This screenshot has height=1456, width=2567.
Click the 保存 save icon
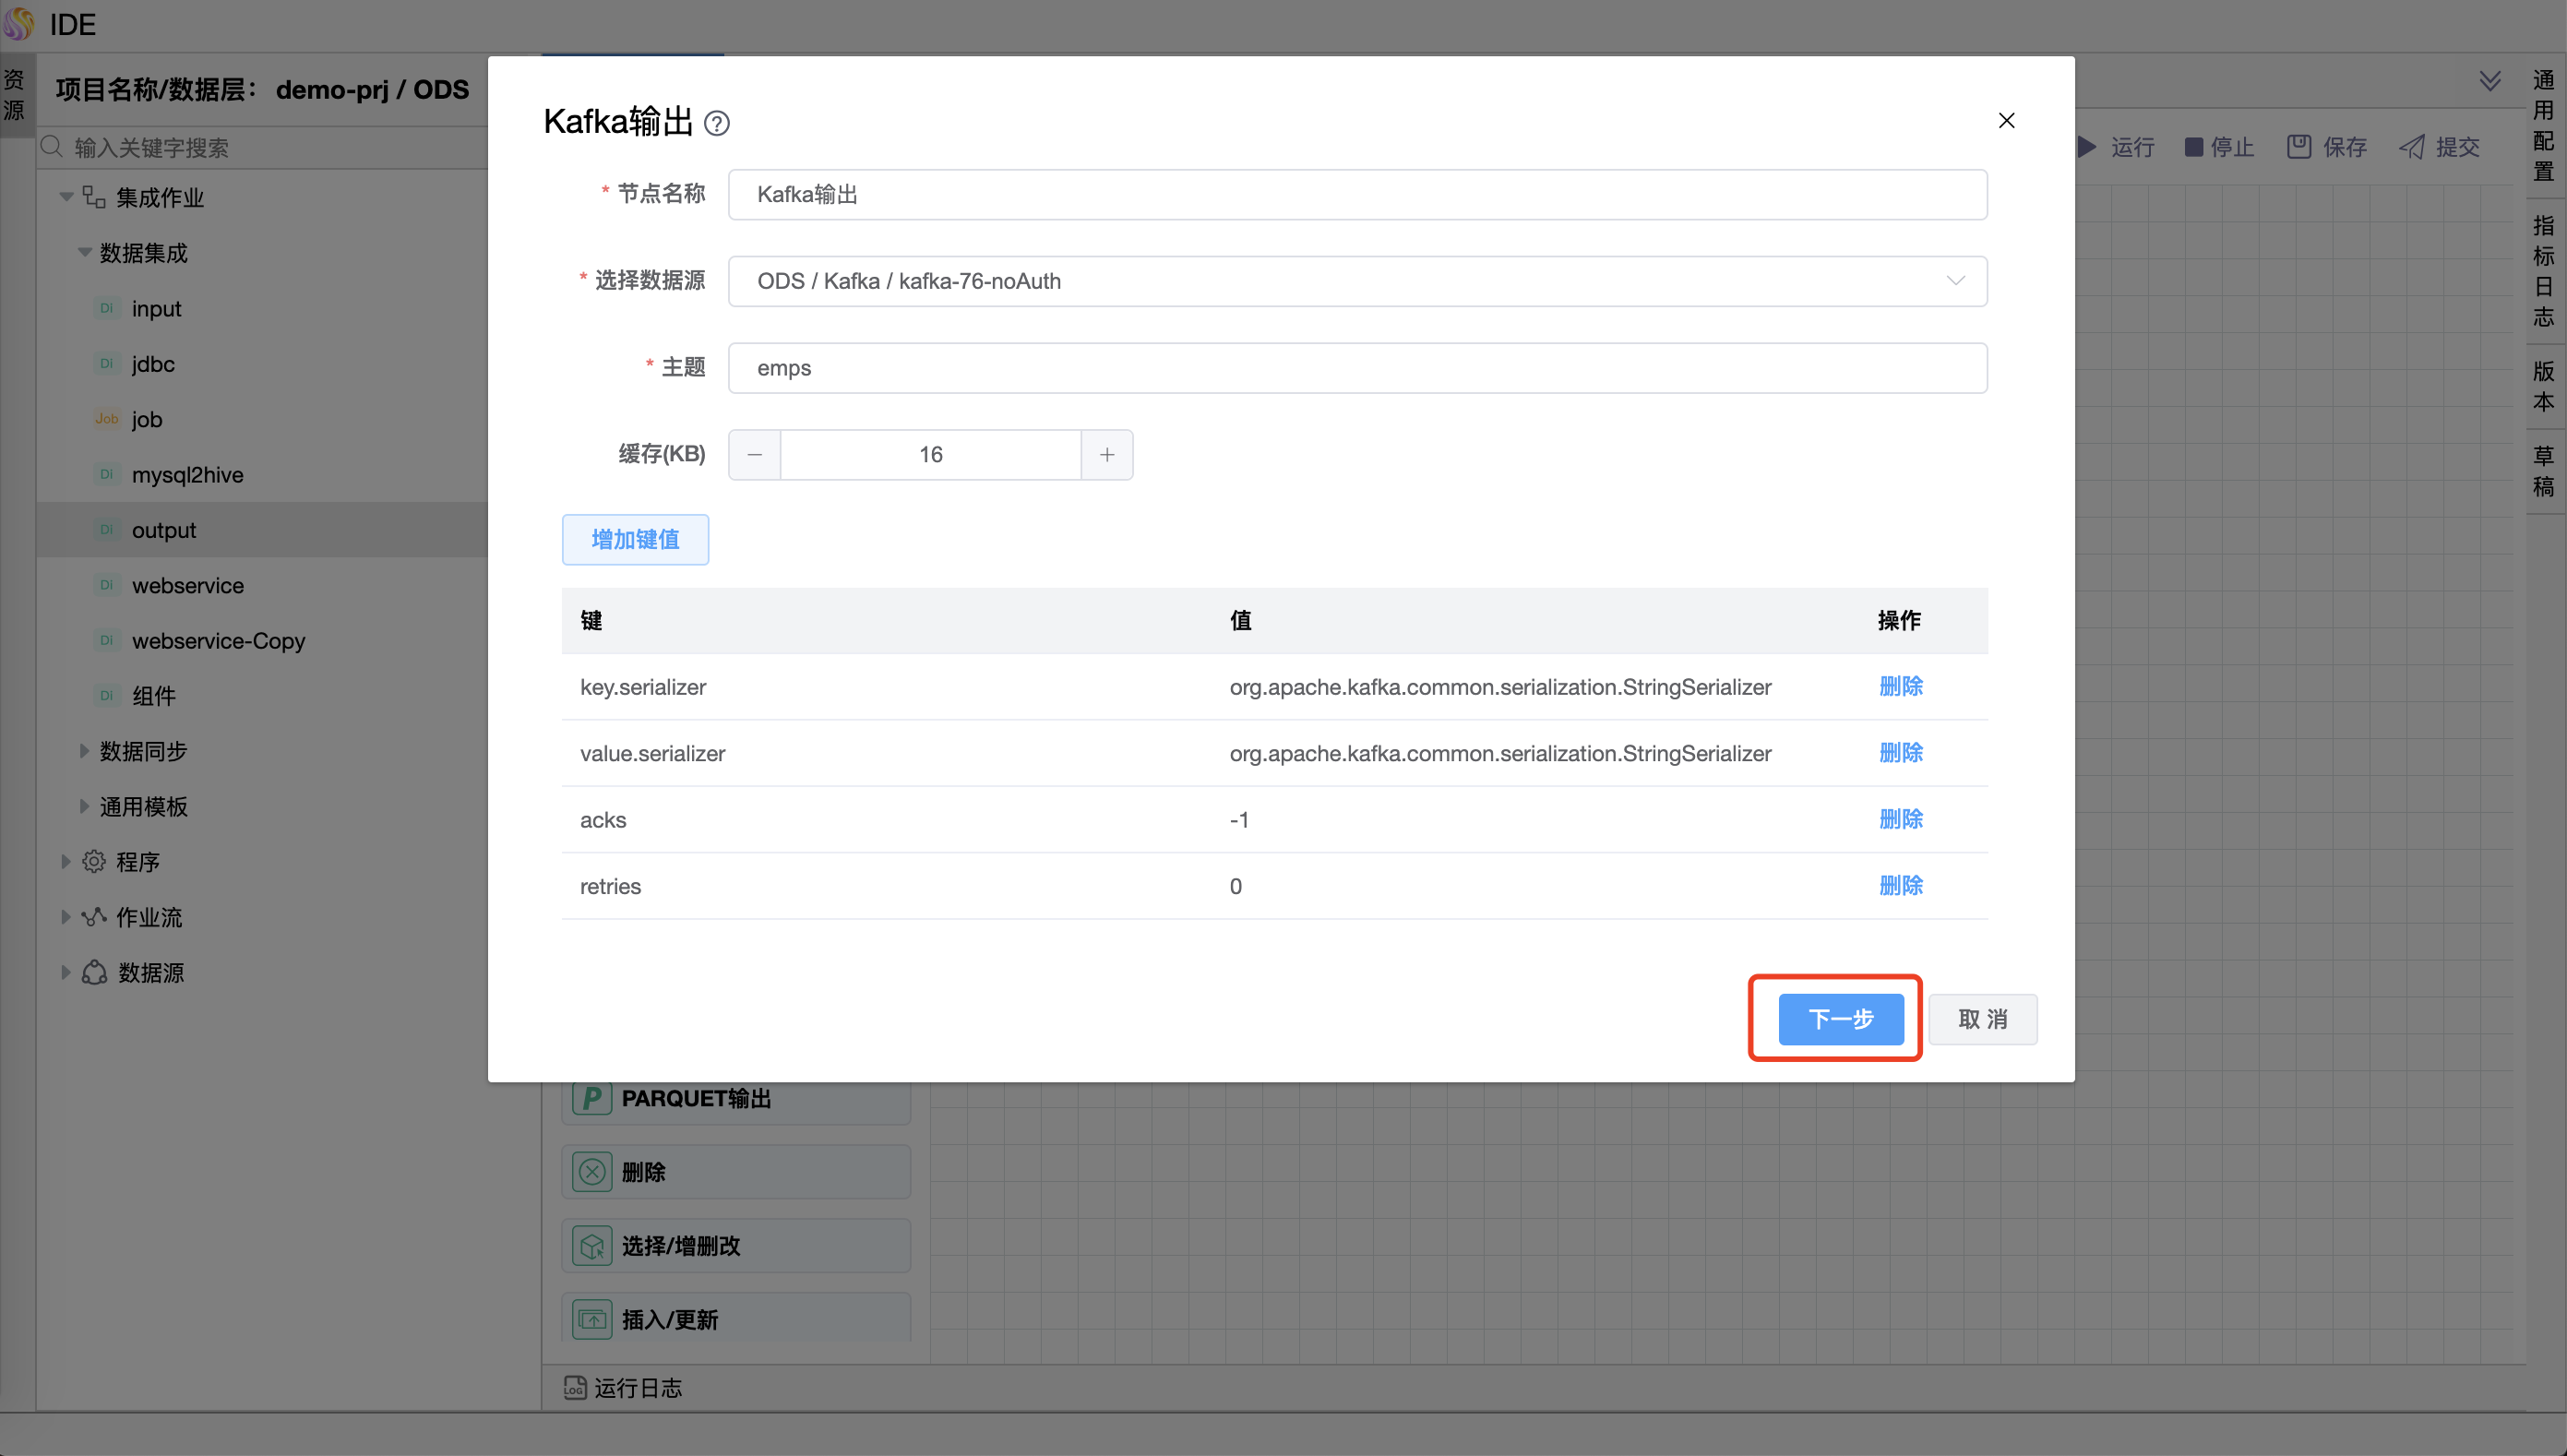[x=2299, y=147]
